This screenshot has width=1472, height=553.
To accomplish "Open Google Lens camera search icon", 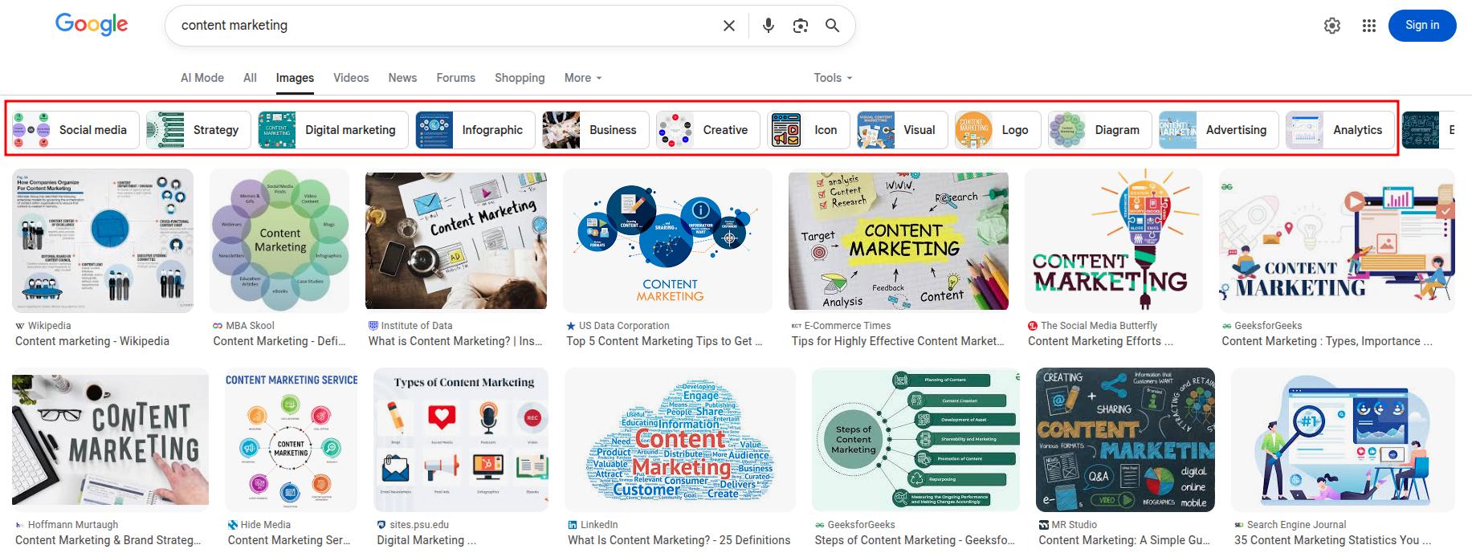I will pyautogui.click(x=801, y=26).
